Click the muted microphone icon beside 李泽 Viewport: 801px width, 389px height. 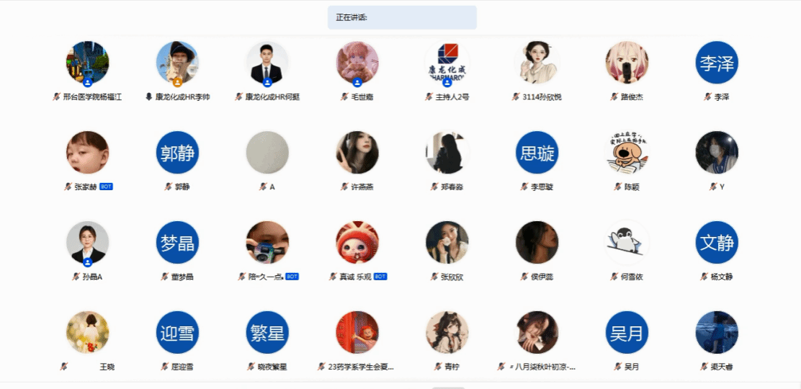pyautogui.click(x=707, y=97)
